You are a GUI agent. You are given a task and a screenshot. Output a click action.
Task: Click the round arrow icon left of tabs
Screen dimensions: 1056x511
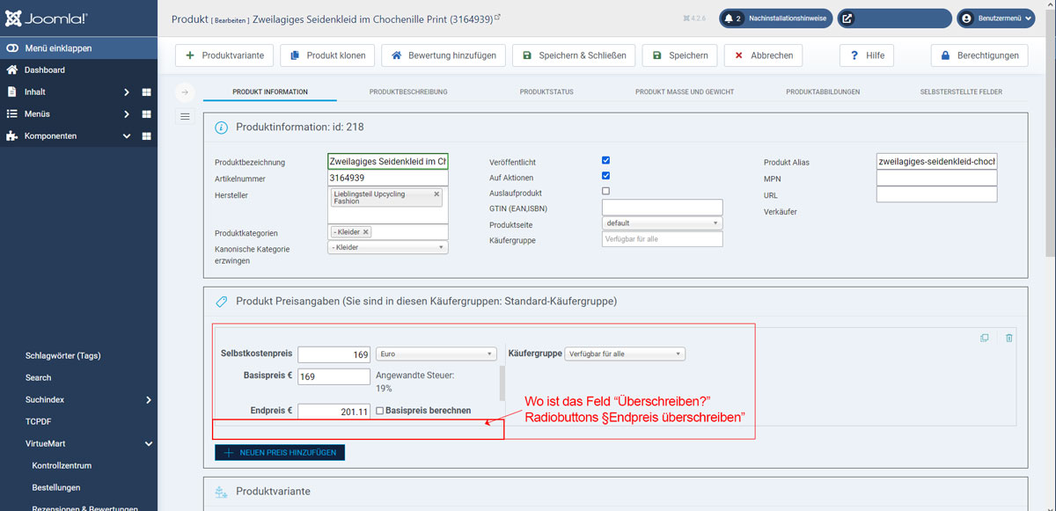coord(185,92)
